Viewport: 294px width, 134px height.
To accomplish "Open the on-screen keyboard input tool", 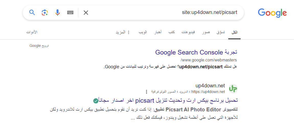I will pyautogui.click(x=70, y=12).
